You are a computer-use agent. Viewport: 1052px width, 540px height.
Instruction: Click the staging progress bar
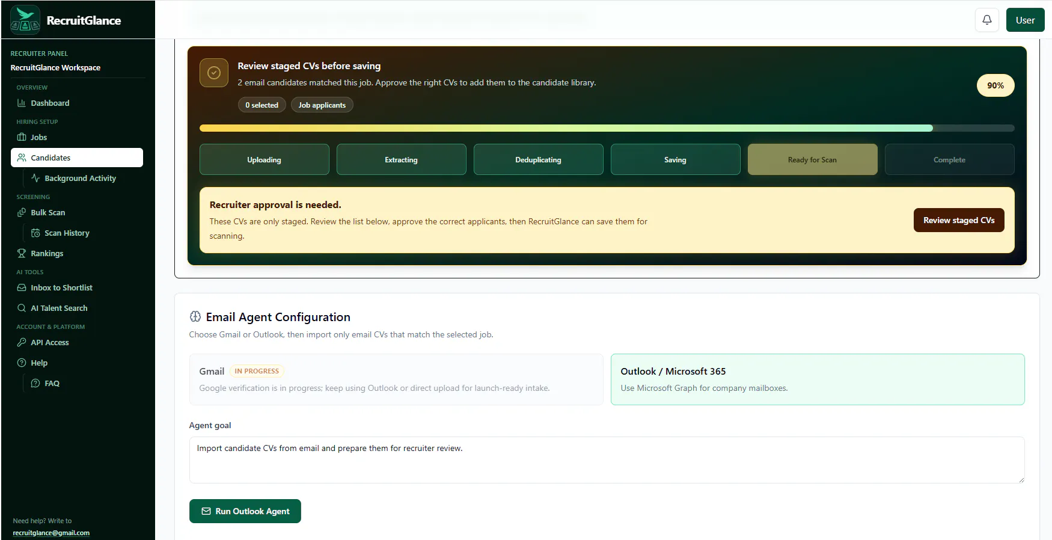tap(607, 128)
